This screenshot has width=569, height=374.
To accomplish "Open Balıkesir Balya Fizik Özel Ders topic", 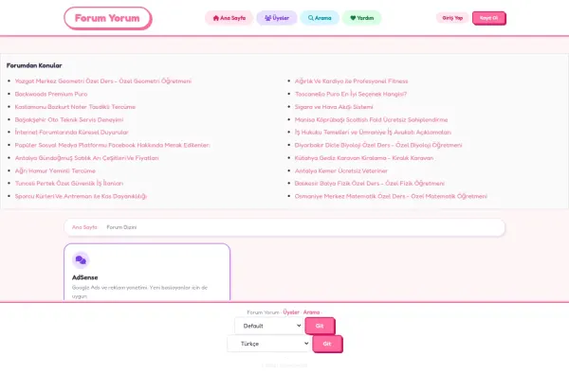I will tap(370, 184).
